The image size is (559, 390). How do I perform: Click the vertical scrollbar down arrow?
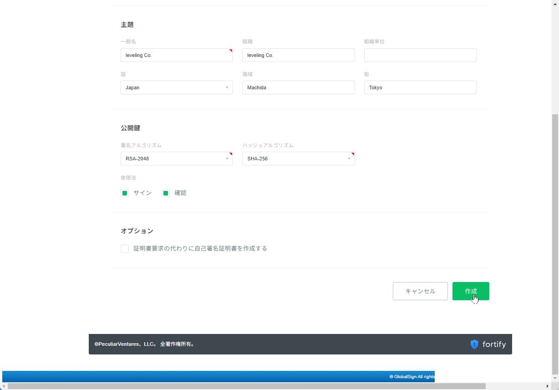(x=555, y=379)
